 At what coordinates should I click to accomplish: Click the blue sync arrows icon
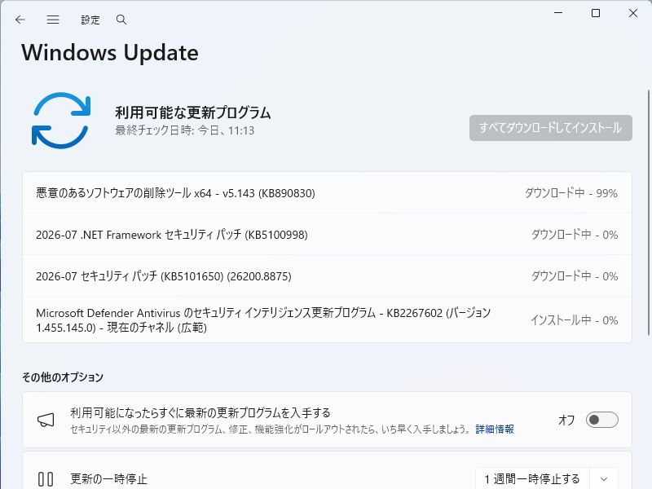tap(61, 121)
